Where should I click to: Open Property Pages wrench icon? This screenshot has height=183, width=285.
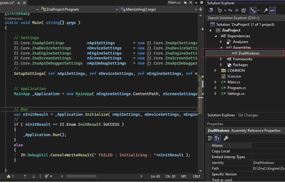point(226,138)
